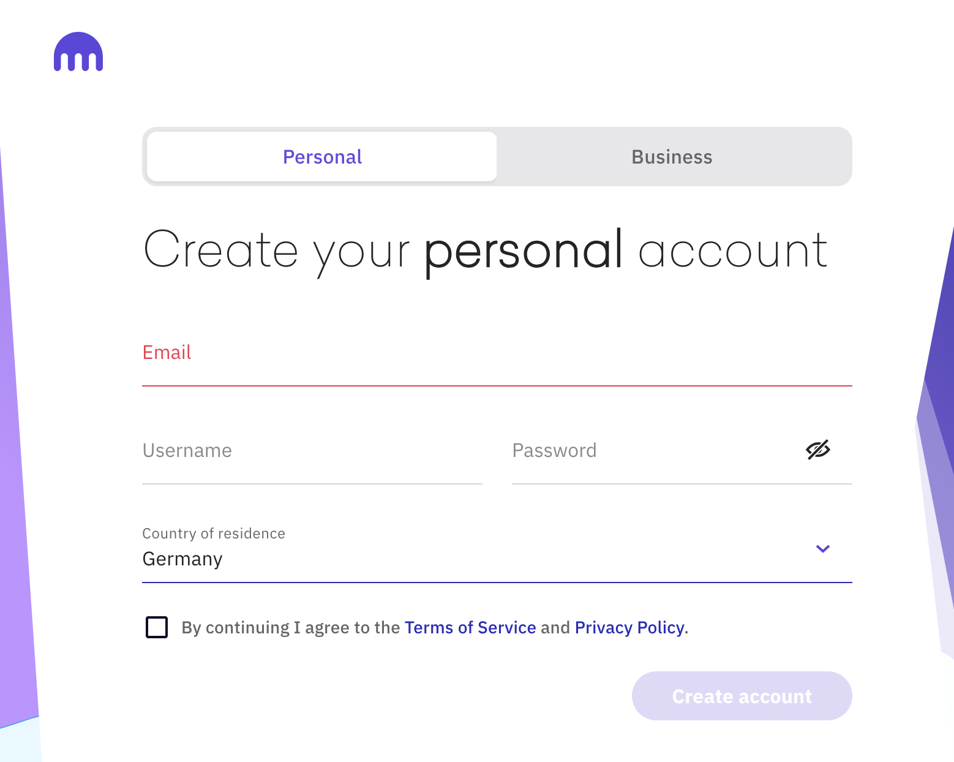Screen dimensions: 954x762
Task: Click the "By continuing I agree" text
Action: pos(290,628)
